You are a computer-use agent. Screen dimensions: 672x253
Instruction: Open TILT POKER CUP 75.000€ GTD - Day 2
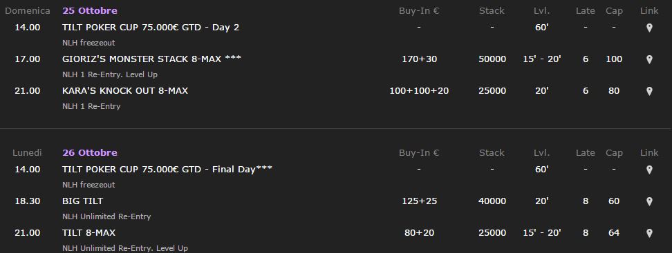point(151,28)
